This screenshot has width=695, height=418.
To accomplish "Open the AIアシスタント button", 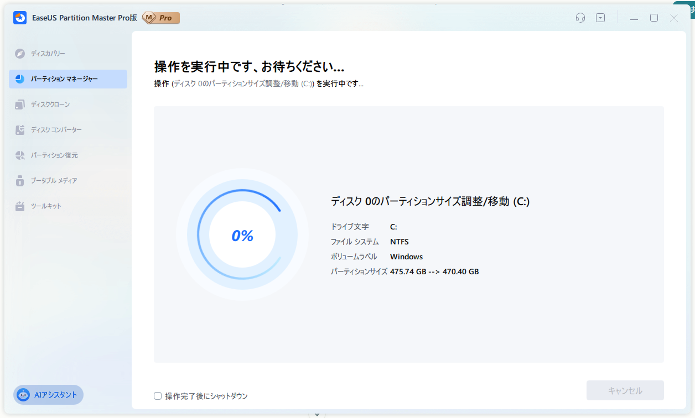I will coord(48,395).
